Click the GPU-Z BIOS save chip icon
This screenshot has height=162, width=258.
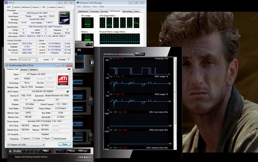[67, 91]
